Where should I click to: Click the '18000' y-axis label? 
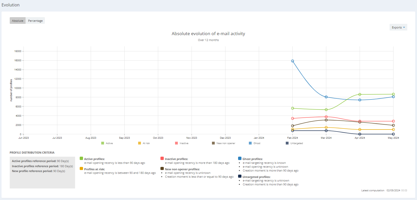click(x=18, y=51)
